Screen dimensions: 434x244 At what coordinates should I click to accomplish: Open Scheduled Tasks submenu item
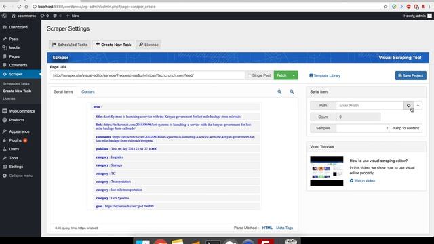click(16, 84)
